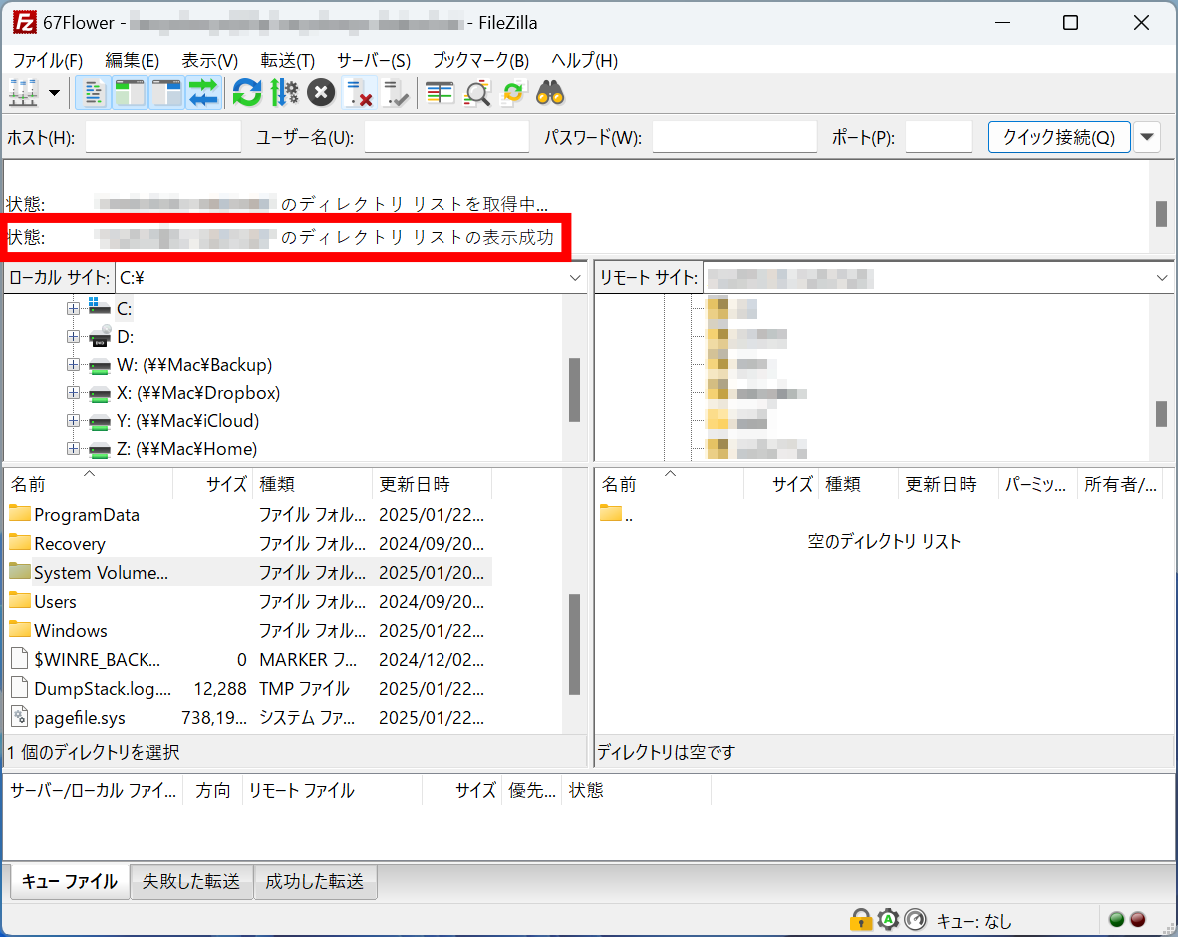Open the quick connect history dropdown arrow

click(1147, 137)
